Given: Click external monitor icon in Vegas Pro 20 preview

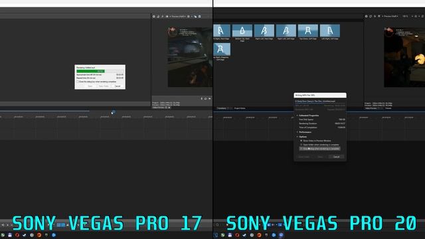Looking at the screenshot, I should tap(371, 16).
